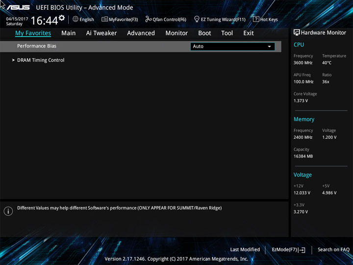Select the Performance Bias row label

coord(37,46)
